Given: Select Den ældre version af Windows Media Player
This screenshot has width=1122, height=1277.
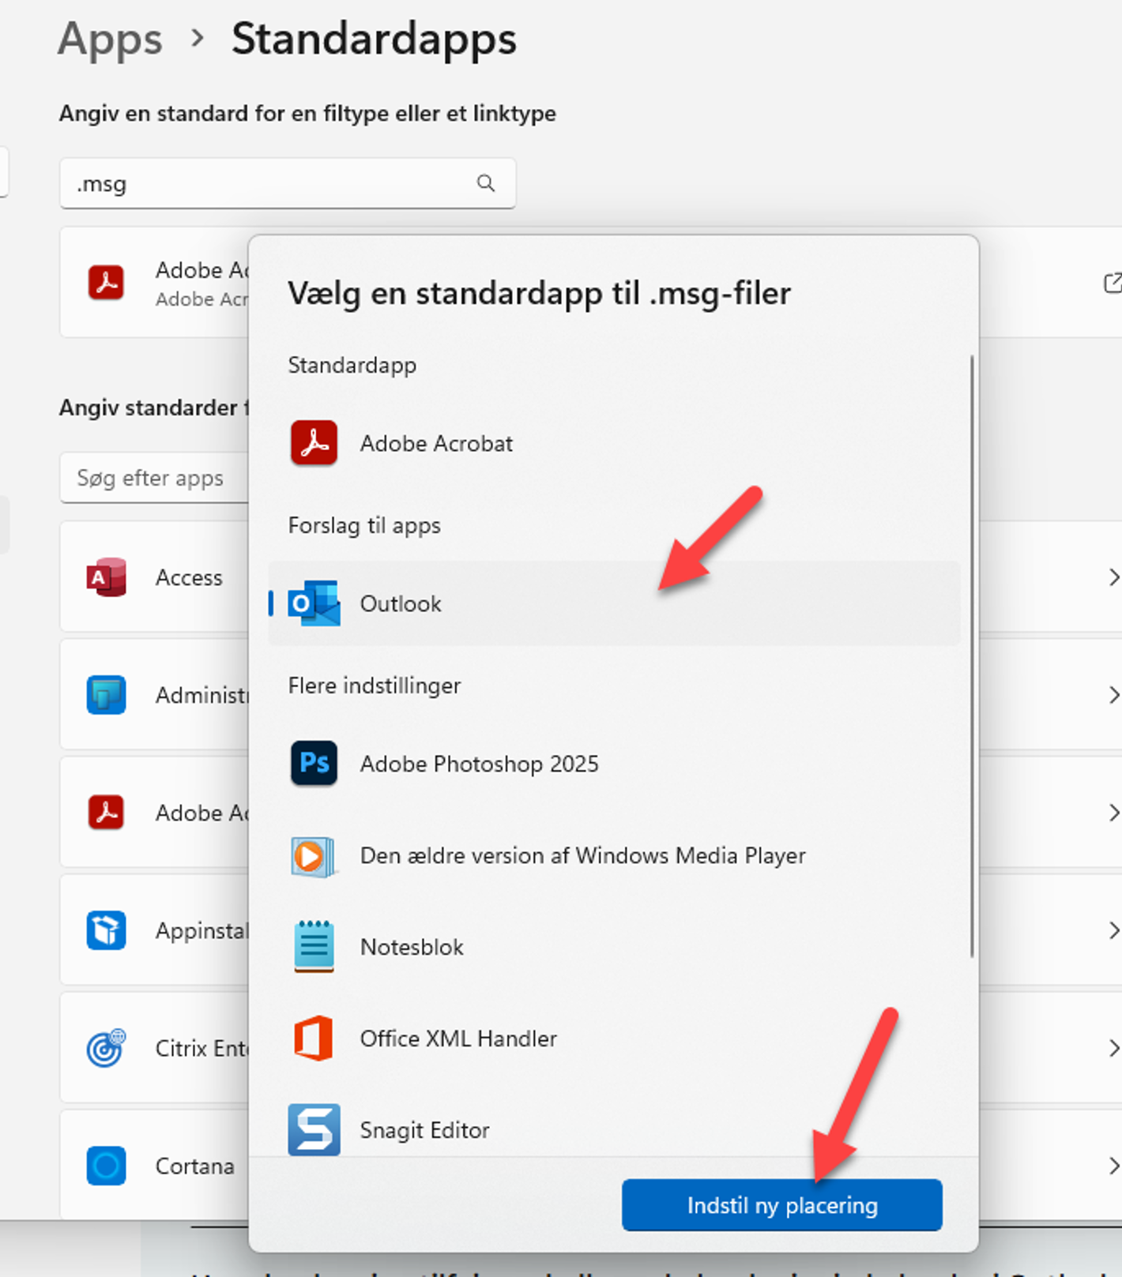Looking at the screenshot, I should point(582,856).
